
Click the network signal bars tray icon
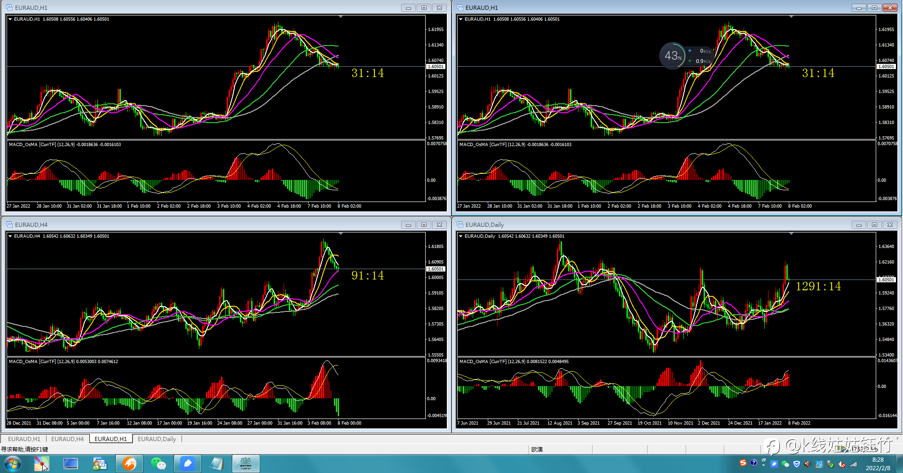click(x=853, y=464)
